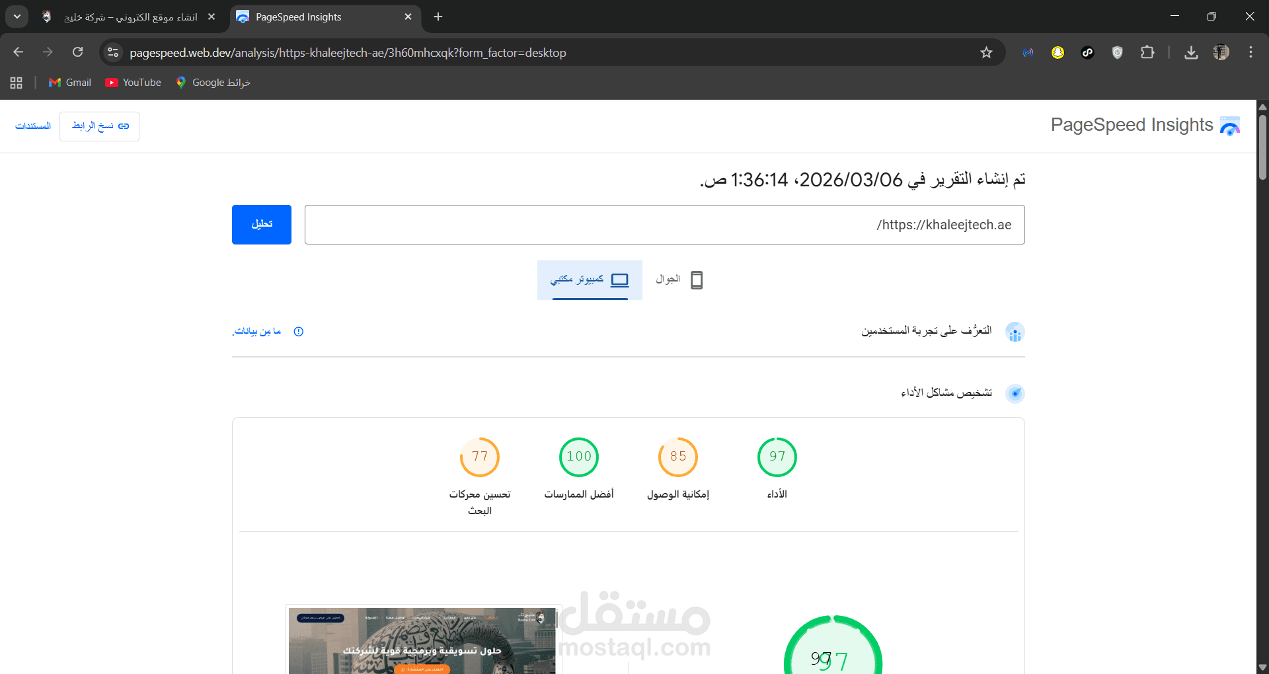
Task: Click the website screenshot thumbnail
Action: 423,640
